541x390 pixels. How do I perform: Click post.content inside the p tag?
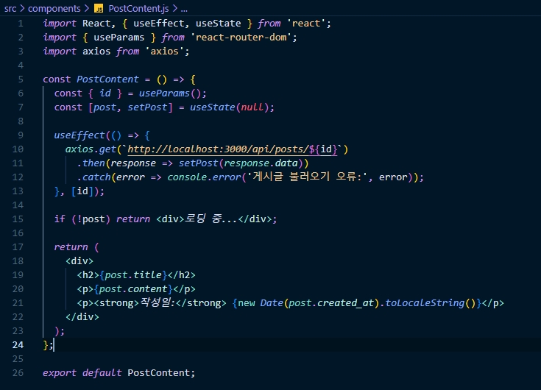pyautogui.click(x=133, y=289)
